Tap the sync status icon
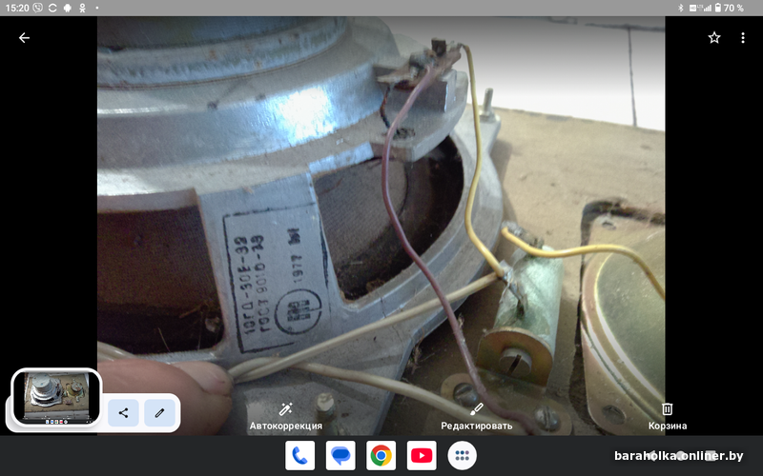 (x=52, y=8)
